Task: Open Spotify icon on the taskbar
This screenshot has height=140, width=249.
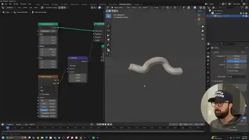Action: click(93, 138)
